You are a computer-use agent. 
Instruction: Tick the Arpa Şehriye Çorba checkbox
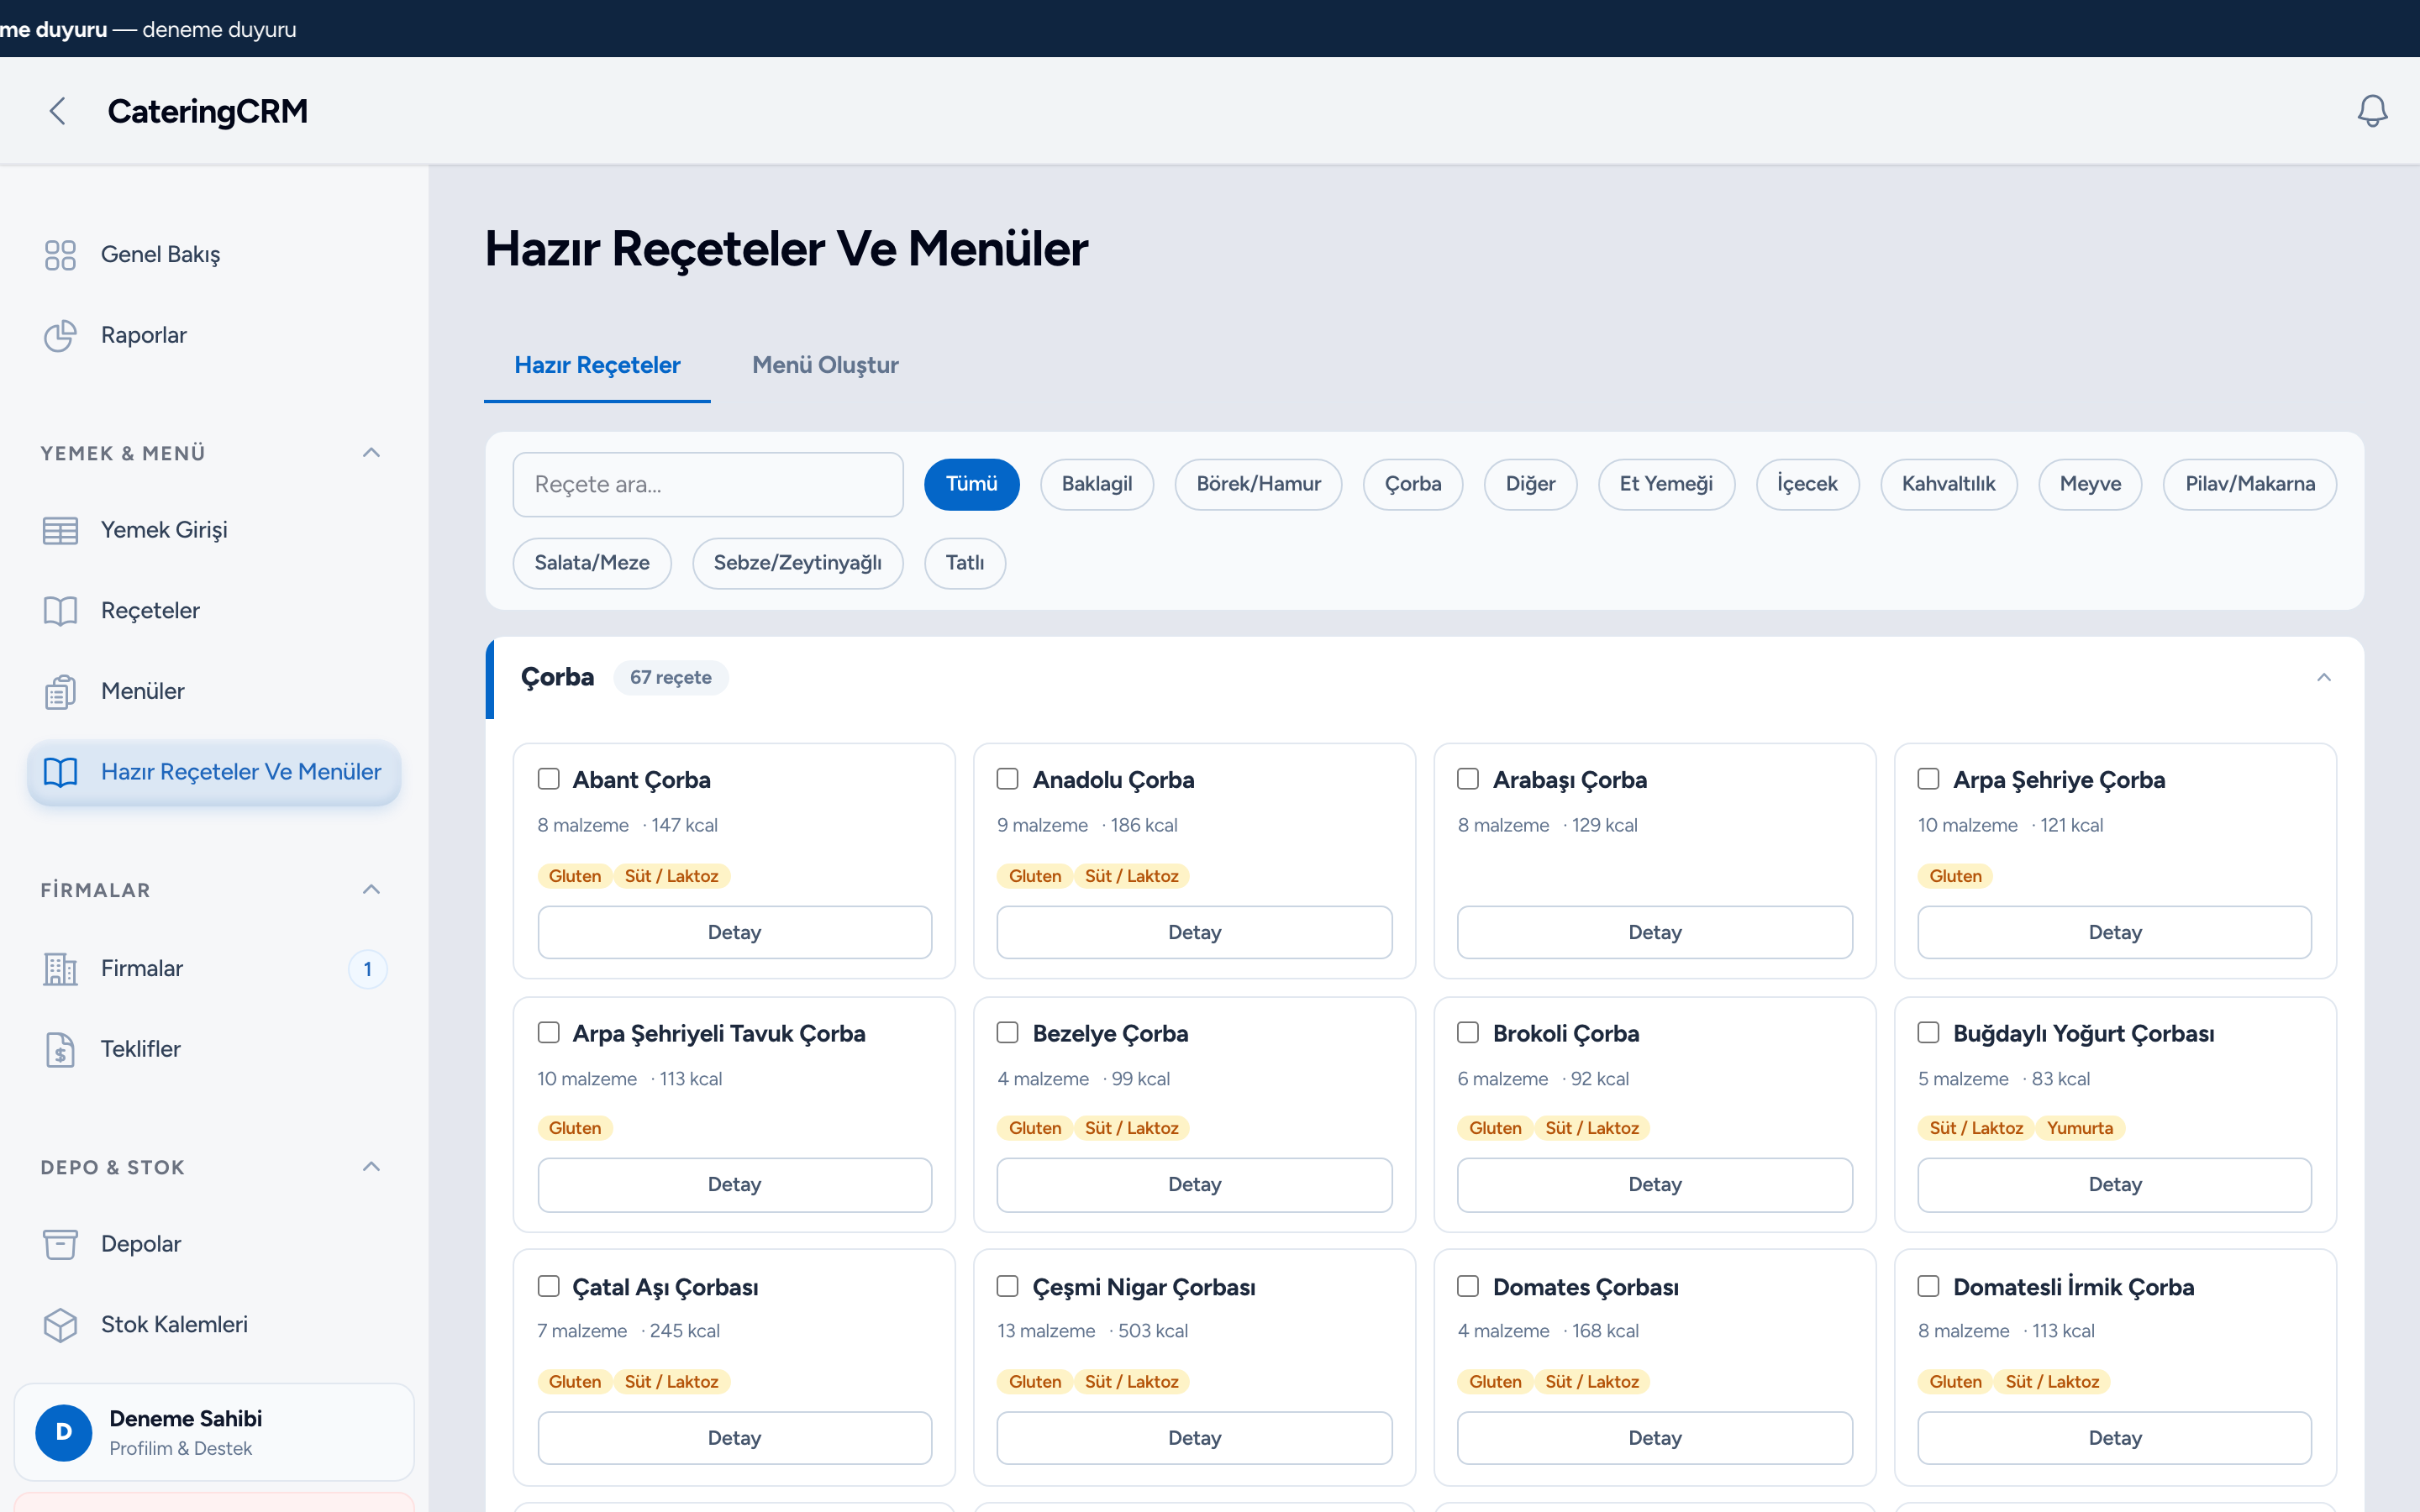click(1928, 779)
